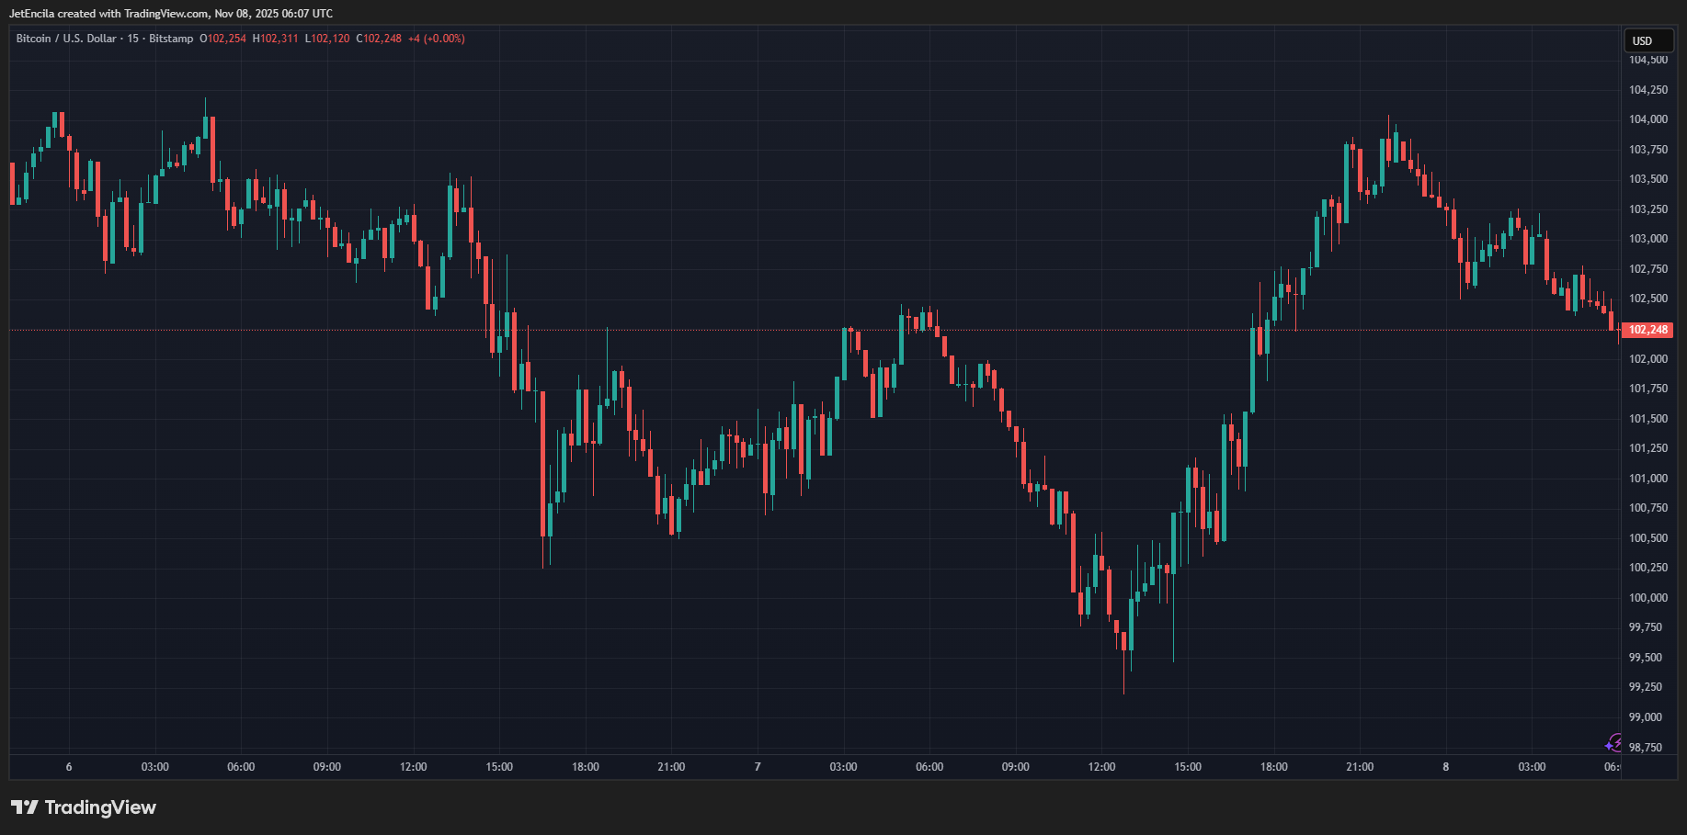Click the Open value O102,254 in legend
This screenshot has height=835, width=1687.
coord(222,39)
